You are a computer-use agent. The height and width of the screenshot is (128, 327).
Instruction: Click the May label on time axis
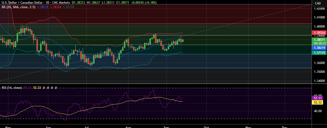(x=8, y=127)
